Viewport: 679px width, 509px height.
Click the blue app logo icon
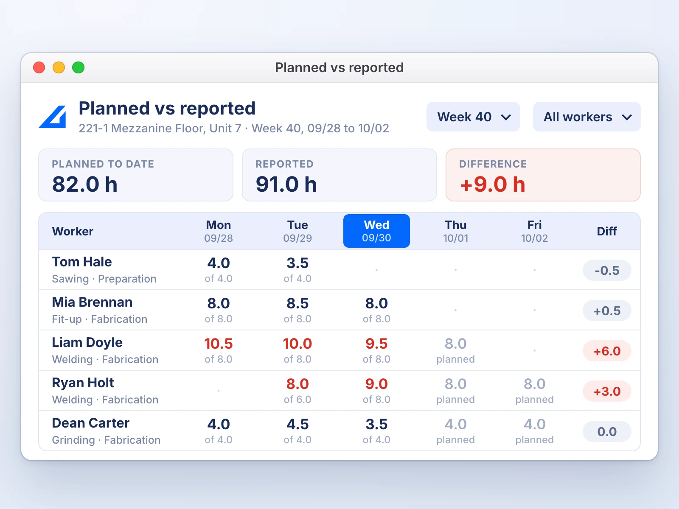53,117
